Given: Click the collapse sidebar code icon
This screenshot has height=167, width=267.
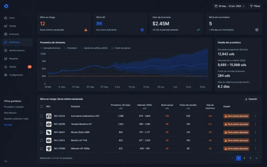Looking at the screenshot, I should (x=6, y=161).
